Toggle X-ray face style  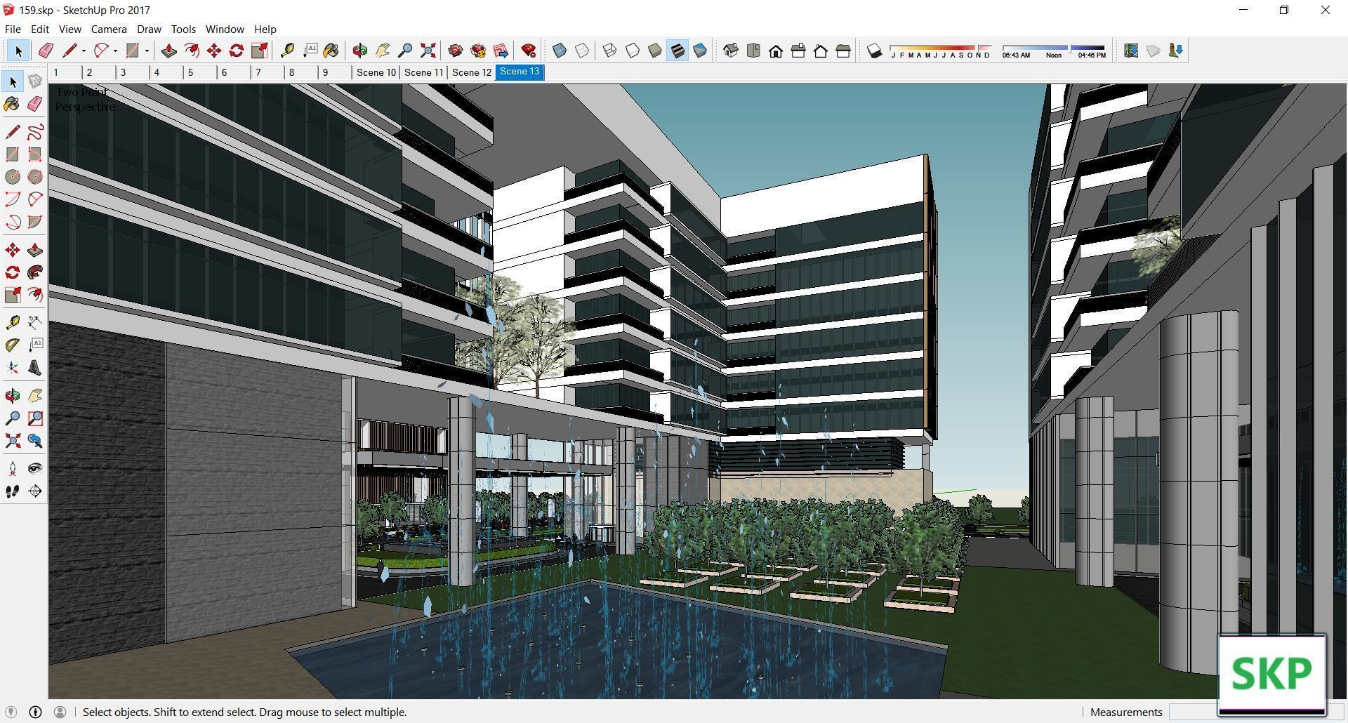(x=560, y=51)
